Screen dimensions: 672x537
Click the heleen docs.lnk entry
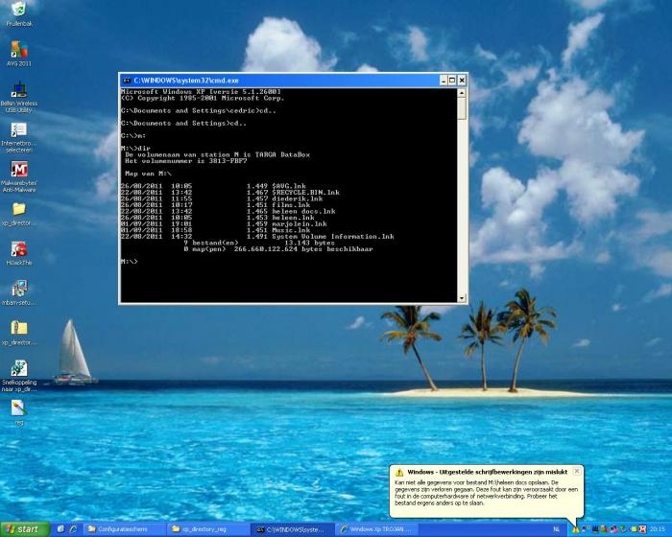304,212
